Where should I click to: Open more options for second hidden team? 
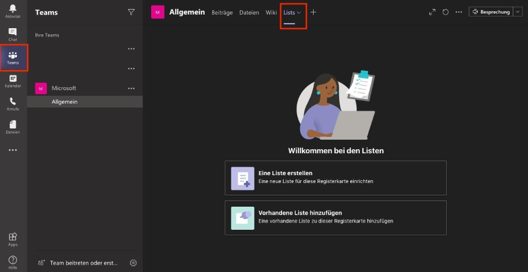tap(131, 69)
